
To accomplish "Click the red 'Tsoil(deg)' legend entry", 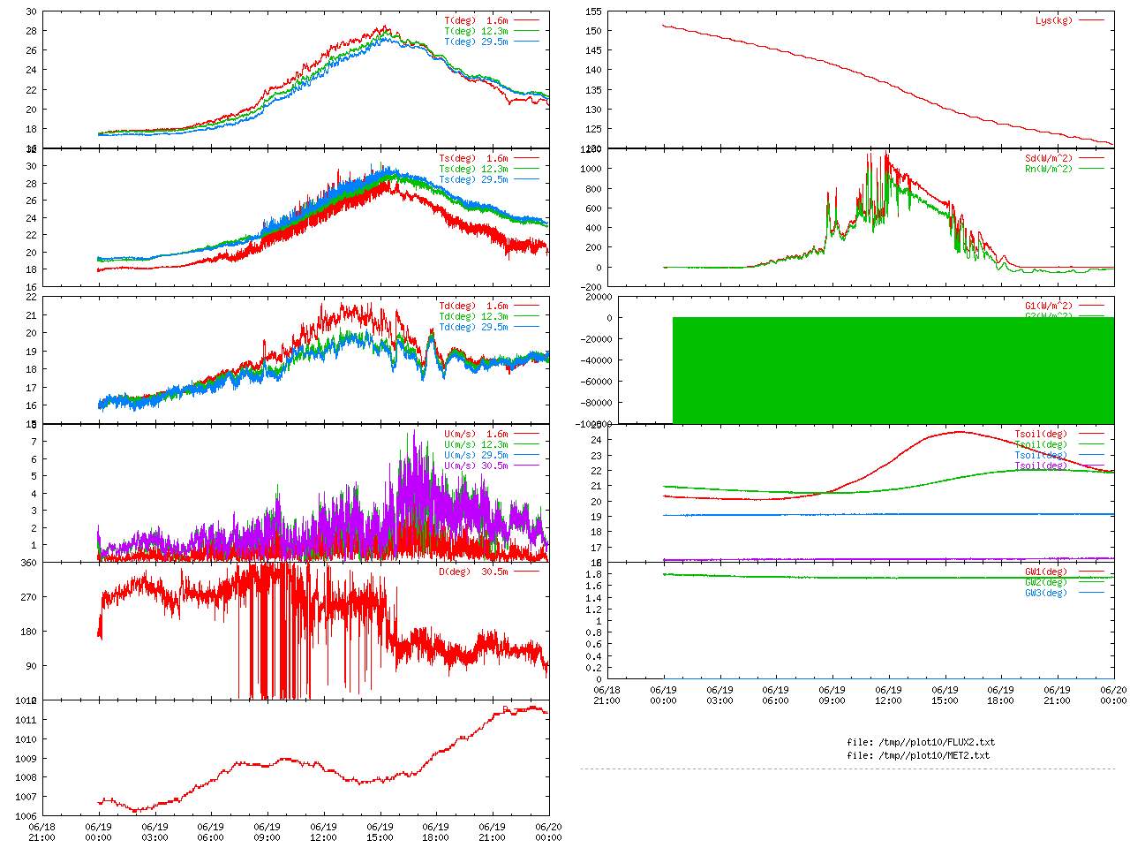I will [1041, 435].
